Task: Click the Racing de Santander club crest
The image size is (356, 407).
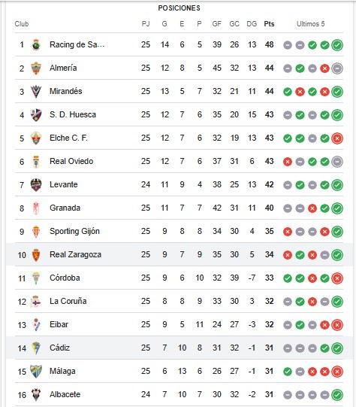Action: [x=36, y=44]
